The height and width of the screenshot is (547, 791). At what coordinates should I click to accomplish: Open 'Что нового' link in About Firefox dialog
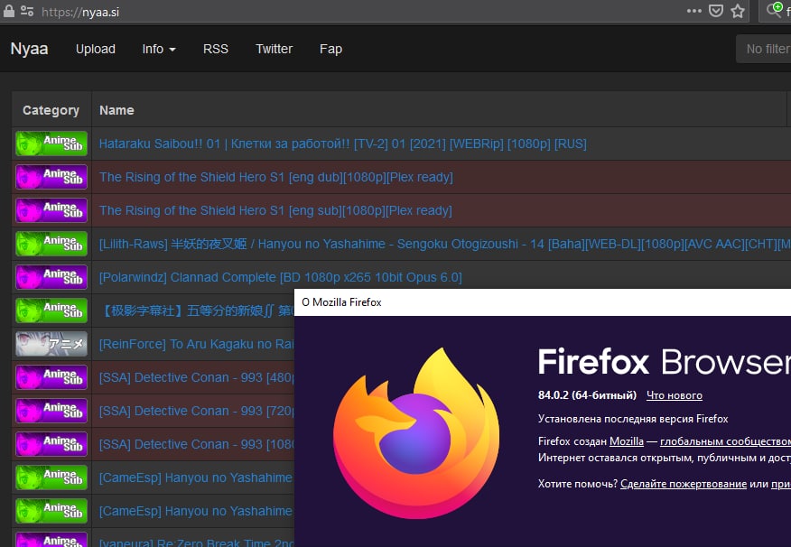(x=674, y=395)
